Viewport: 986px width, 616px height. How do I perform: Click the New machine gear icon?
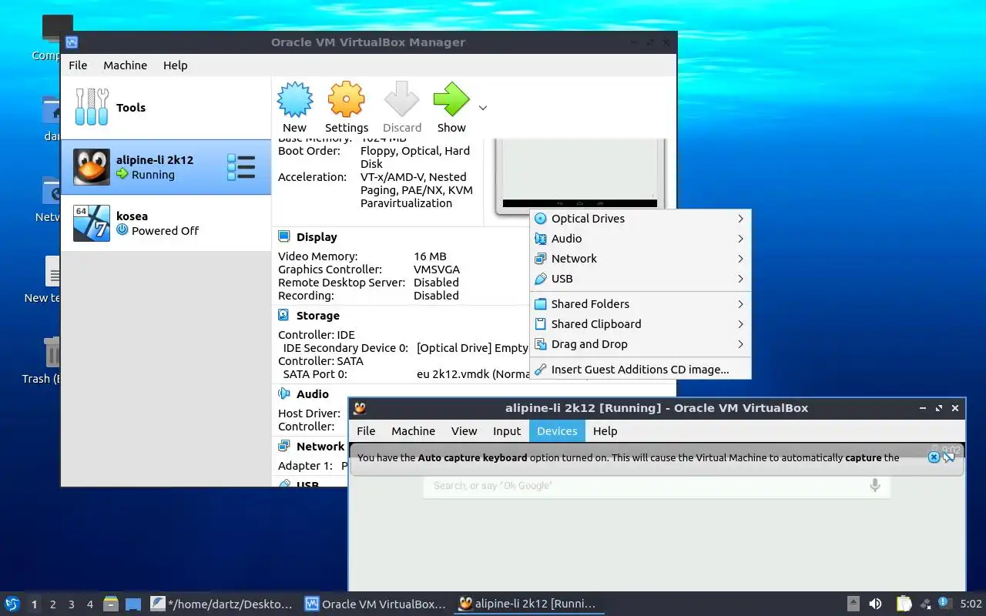coord(295,99)
